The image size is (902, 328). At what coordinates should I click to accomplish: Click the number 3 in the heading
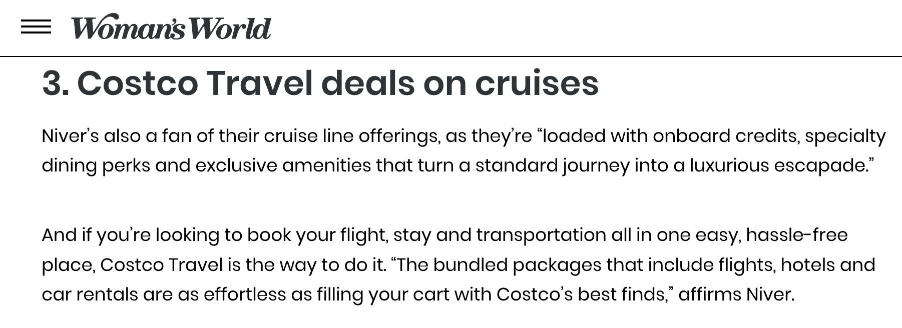pos(53,83)
